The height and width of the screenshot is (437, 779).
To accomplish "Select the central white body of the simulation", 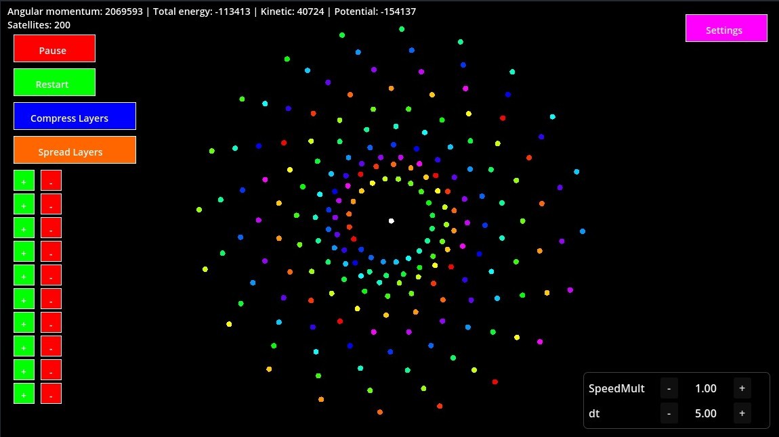I will [x=391, y=221].
